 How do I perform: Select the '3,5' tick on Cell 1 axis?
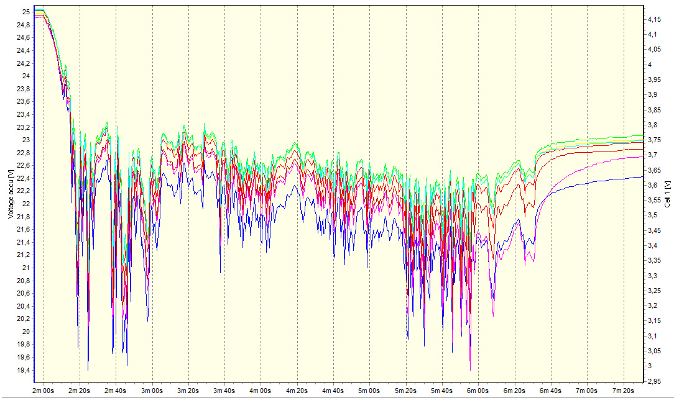652,215
